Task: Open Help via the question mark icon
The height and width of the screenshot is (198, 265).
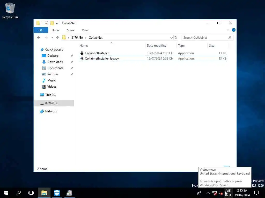Action: [234, 30]
